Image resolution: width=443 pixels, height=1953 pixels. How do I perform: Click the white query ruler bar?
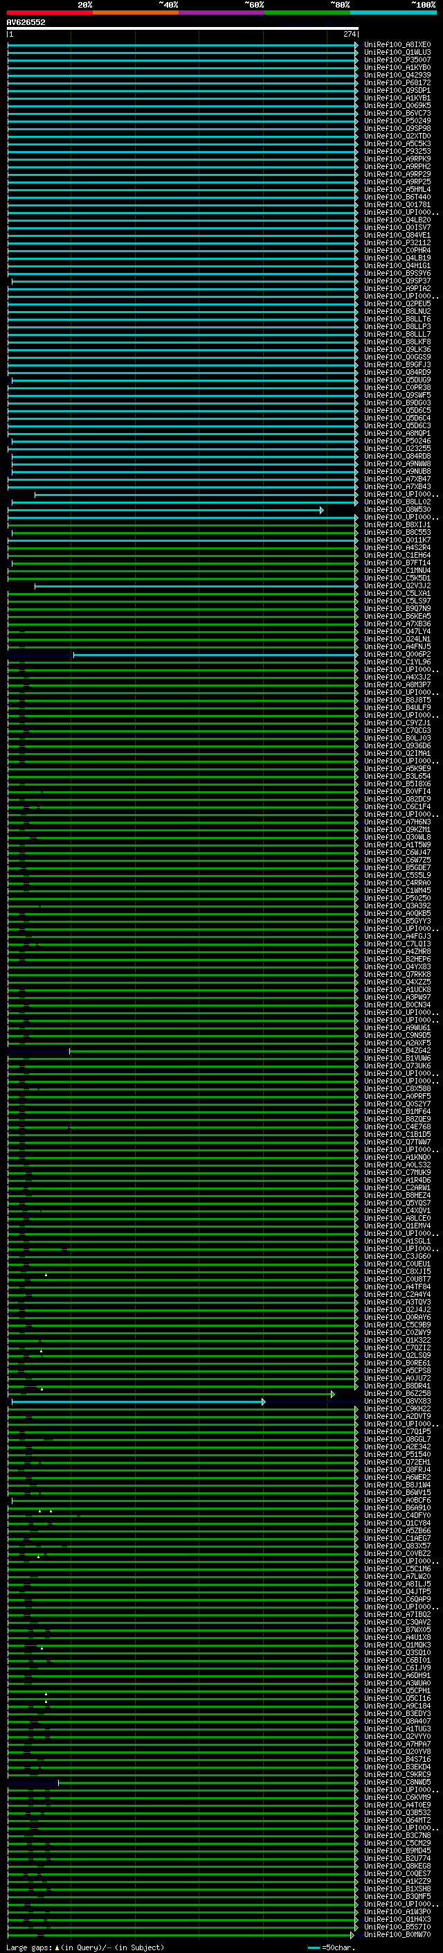point(183,29)
